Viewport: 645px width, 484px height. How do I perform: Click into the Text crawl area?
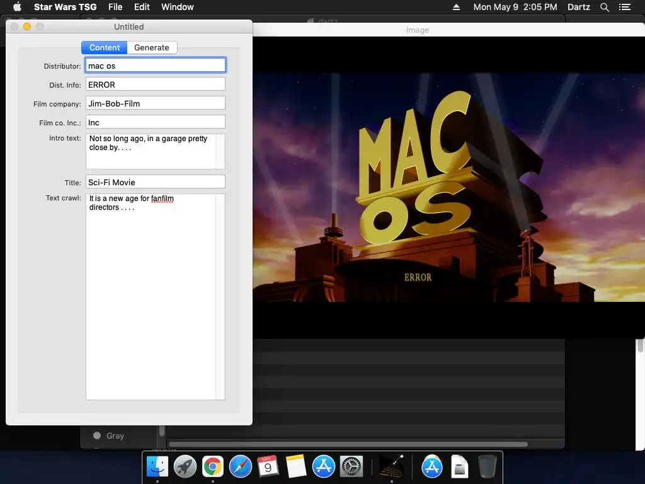pyautogui.click(x=156, y=297)
